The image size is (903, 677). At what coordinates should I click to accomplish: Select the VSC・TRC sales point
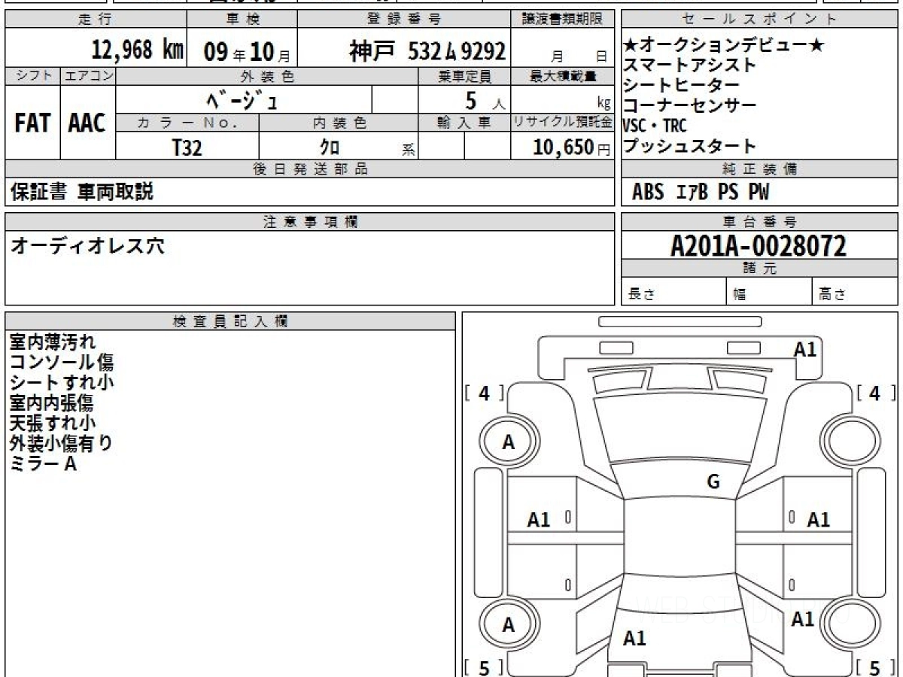click(655, 126)
